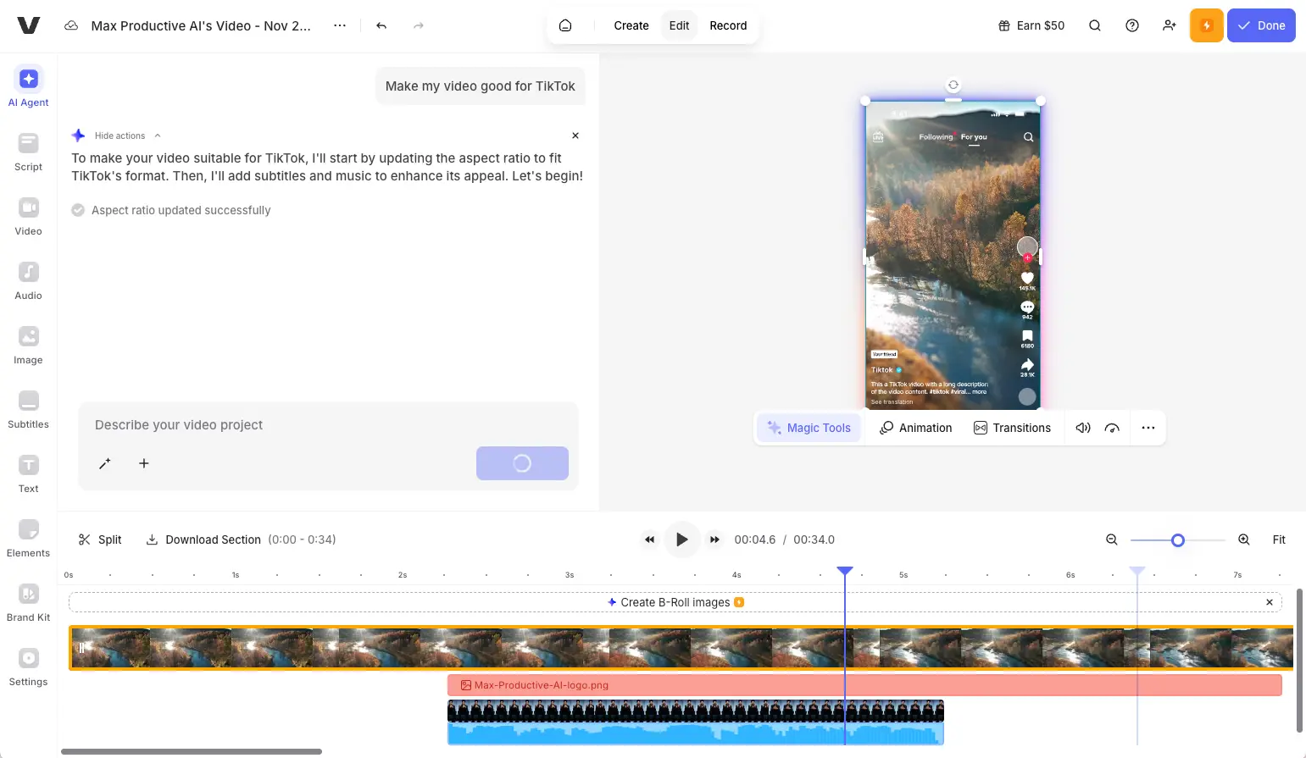Screen dimensions: 1306x758
Task: Open the Subtitles panel
Action: click(28, 409)
